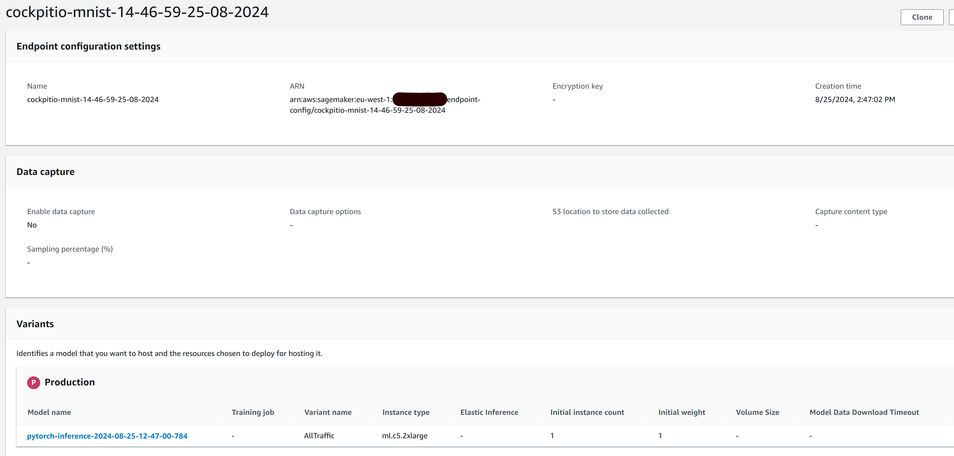Sort the table by Instance type column
The image size is (954, 456).
point(406,412)
